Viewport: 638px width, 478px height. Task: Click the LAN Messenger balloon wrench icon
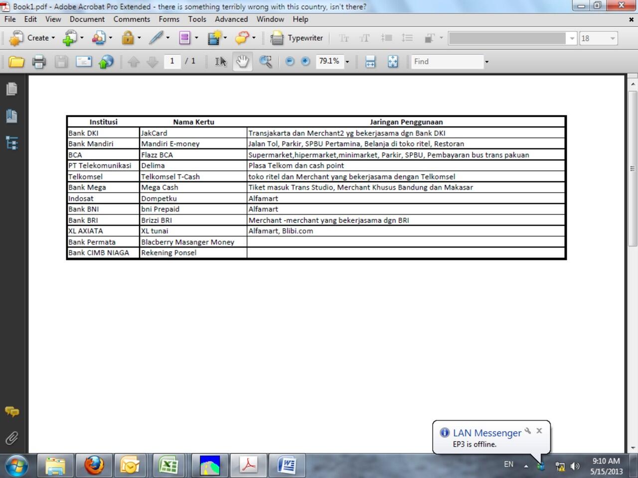tap(528, 431)
